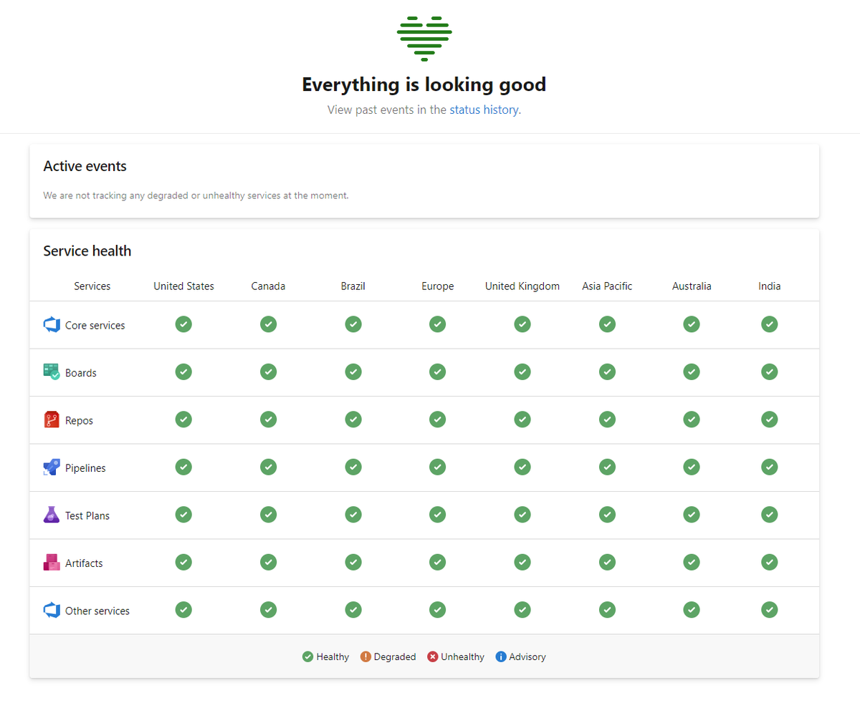Click the United States column header
Screen dimensions: 860x718
[183, 286]
